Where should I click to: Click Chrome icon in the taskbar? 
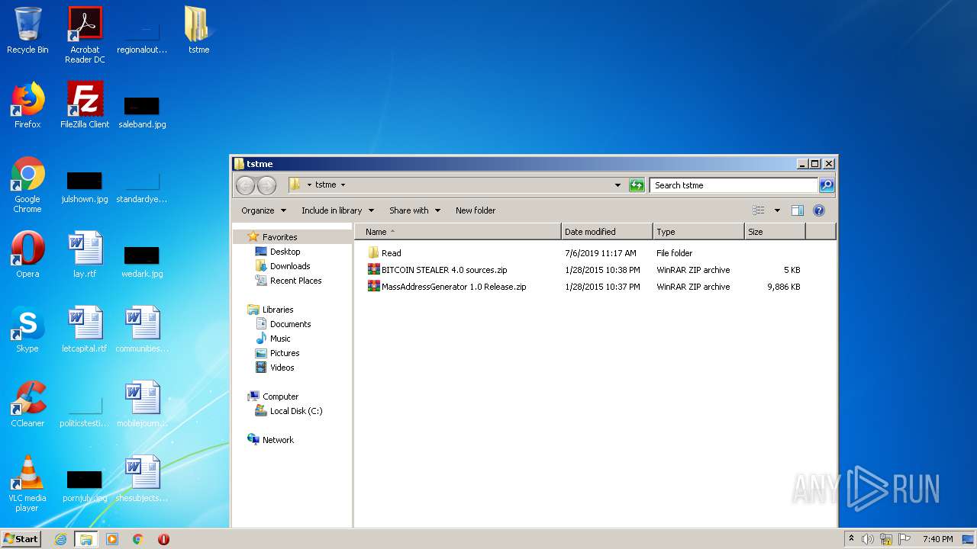pyautogui.click(x=137, y=539)
